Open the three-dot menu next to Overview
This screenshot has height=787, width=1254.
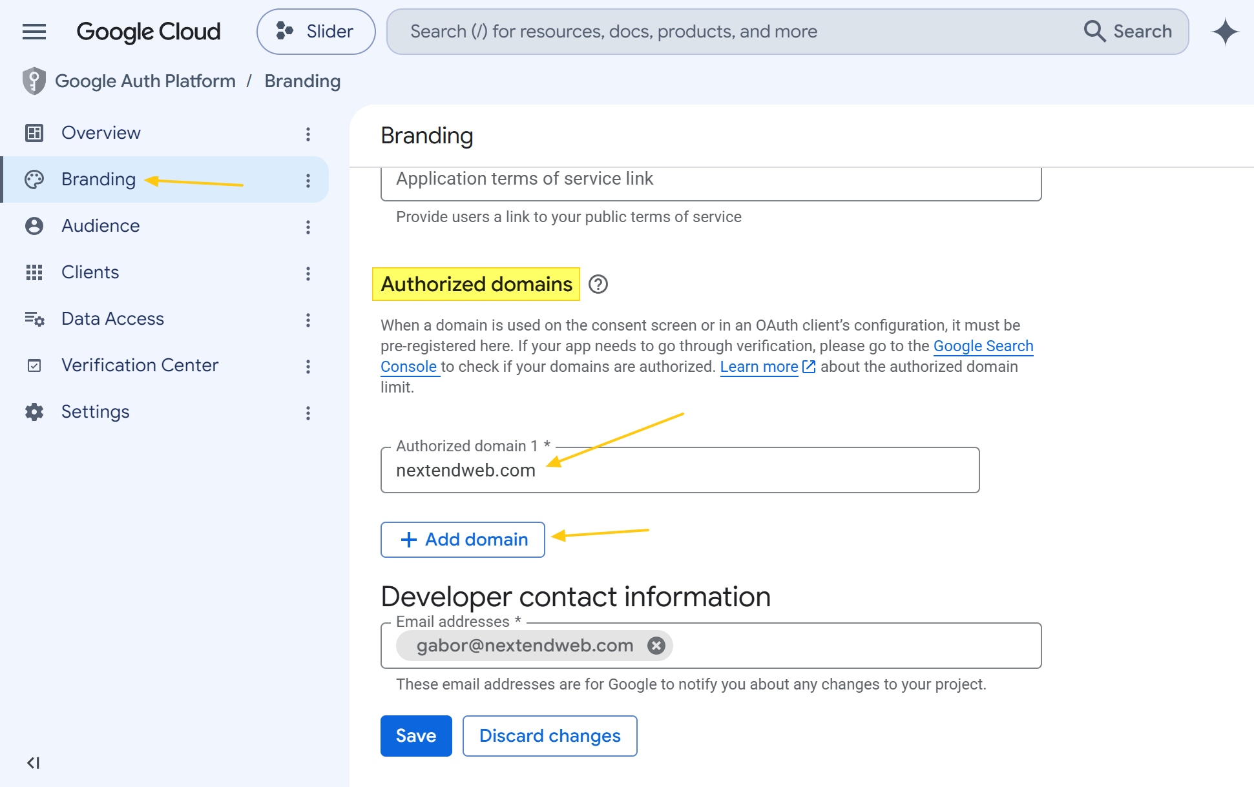[x=308, y=134]
